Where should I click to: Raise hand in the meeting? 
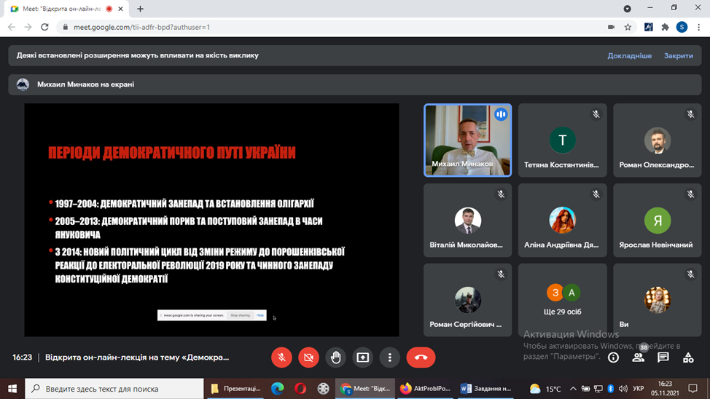[x=335, y=357]
